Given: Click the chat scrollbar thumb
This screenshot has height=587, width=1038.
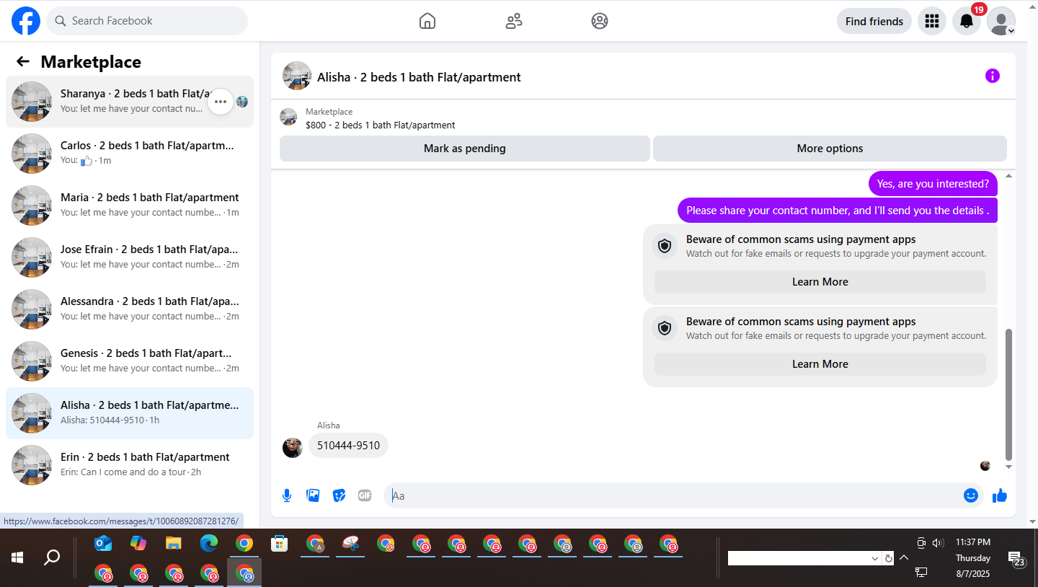Looking at the screenshot, I should pyautogui.click(x=1008, y=394).
